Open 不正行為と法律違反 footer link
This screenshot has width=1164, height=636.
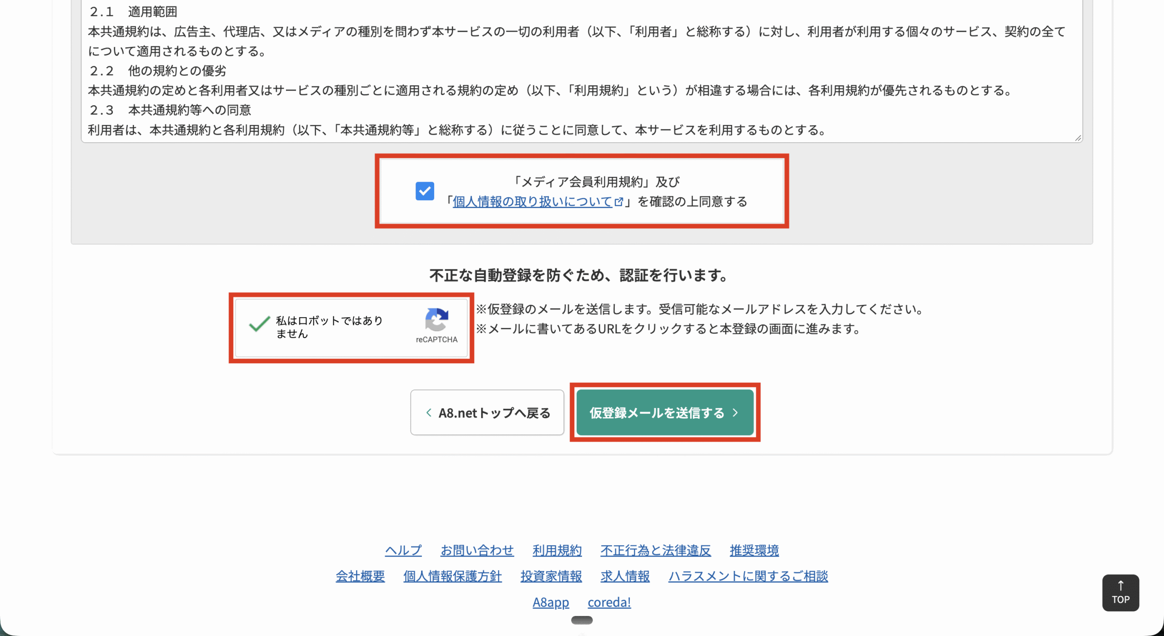pyautogui.click(x=656, y=551)
